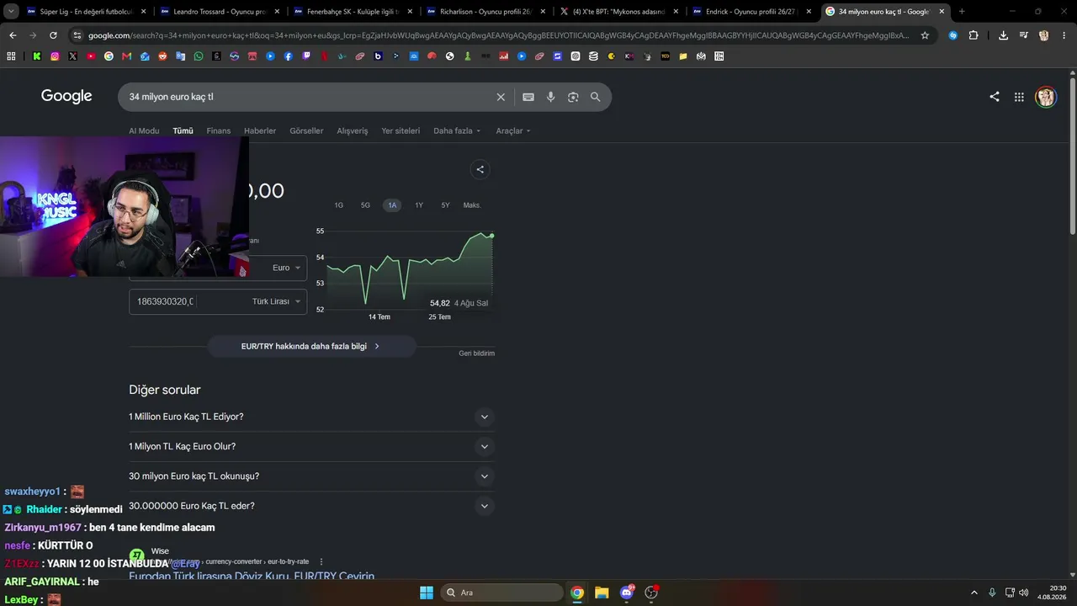The width and height of the screenshot is (1077, 606).
Task: Search by image with Google Lens
Action: point(573,97)
